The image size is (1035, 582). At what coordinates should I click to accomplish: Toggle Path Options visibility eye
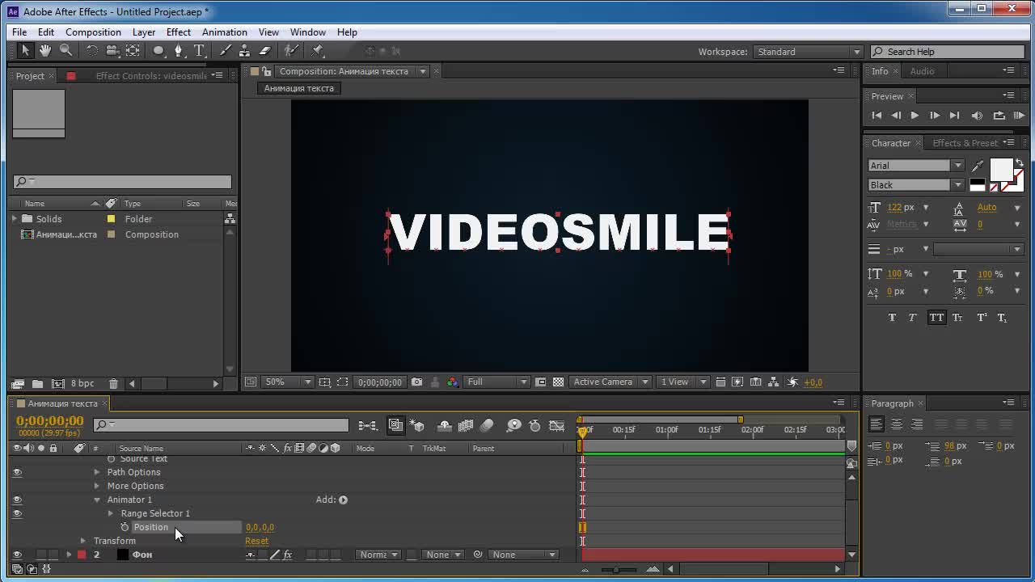pos(17,472)
